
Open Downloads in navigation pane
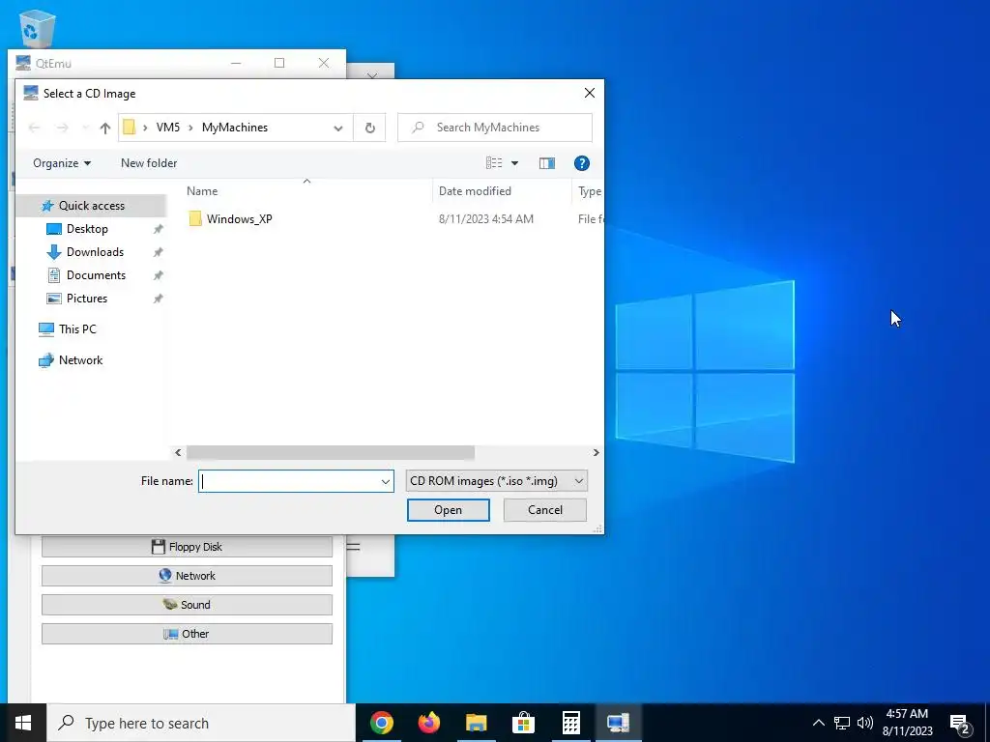(95, 252)
